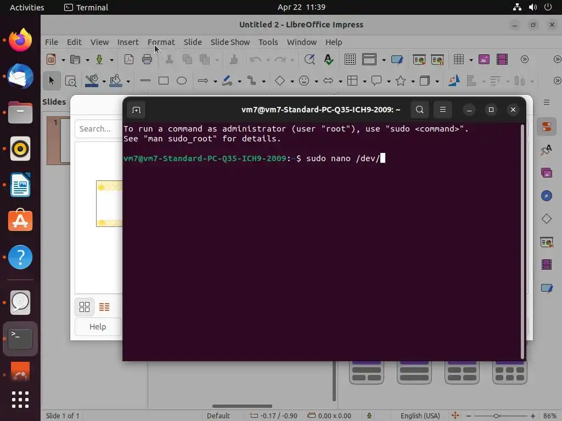The width and height of the screenshot is (562, 421).
Task: Expand the Line Color dropdown arrow
Action: [x=104, y=82]
